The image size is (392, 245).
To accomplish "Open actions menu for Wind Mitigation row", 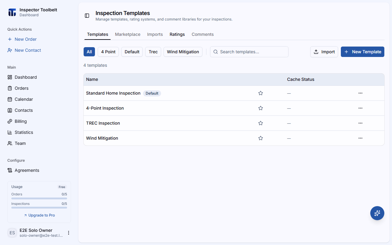I will [x=360, y=138].
